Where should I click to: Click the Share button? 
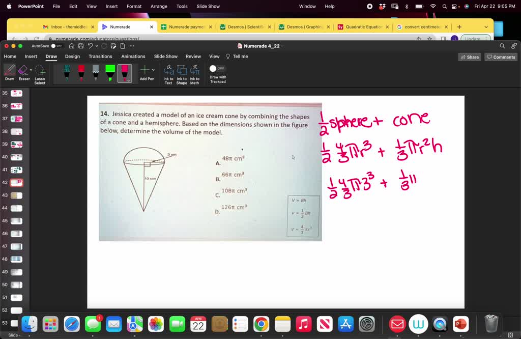coord(469,56)
